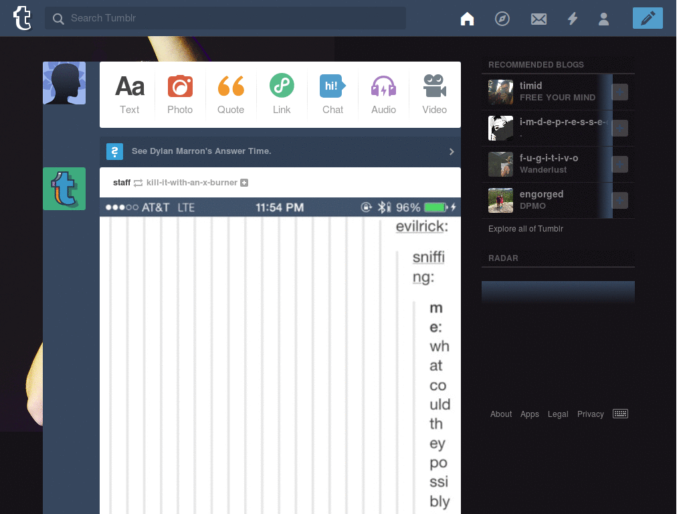Create a new Quote post
Screen dimensions: 685x514
click(x=231, y=94)
